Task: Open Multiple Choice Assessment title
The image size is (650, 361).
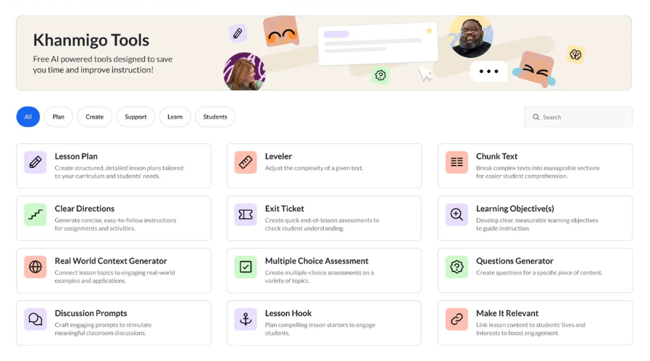Action: pyautogui.click(x=317, y=261)
